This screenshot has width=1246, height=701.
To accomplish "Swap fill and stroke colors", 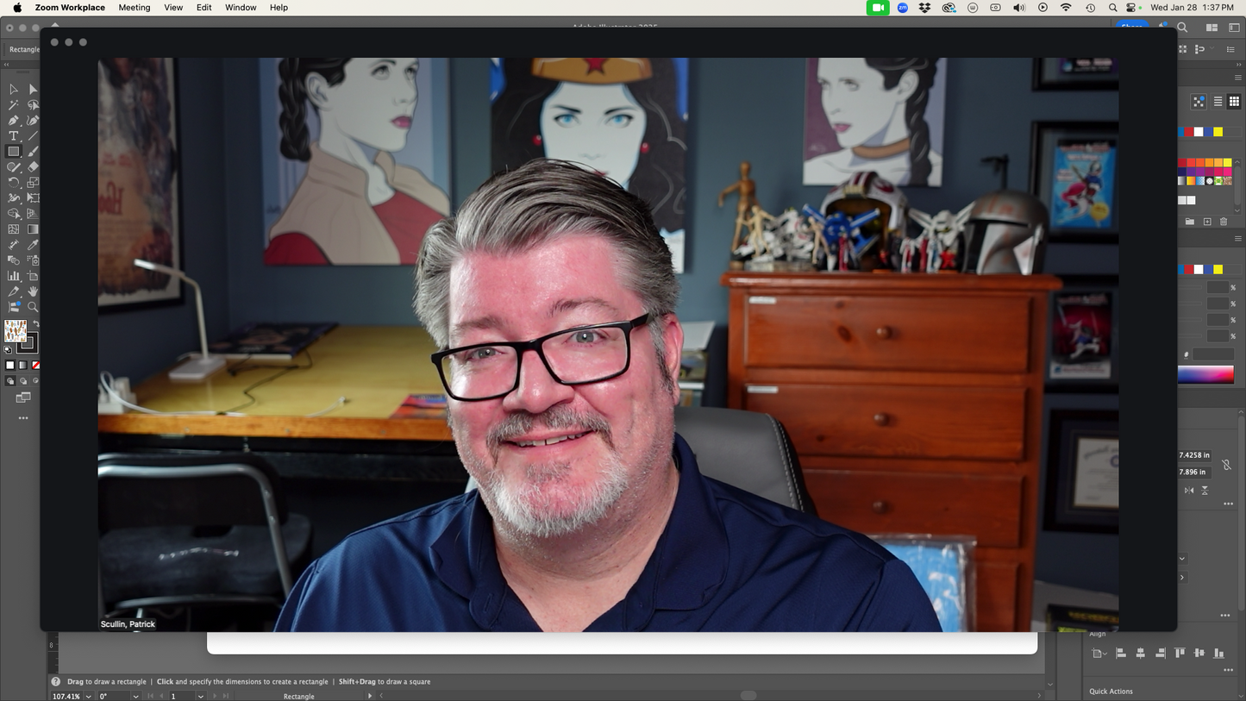I will pos(35,324).
